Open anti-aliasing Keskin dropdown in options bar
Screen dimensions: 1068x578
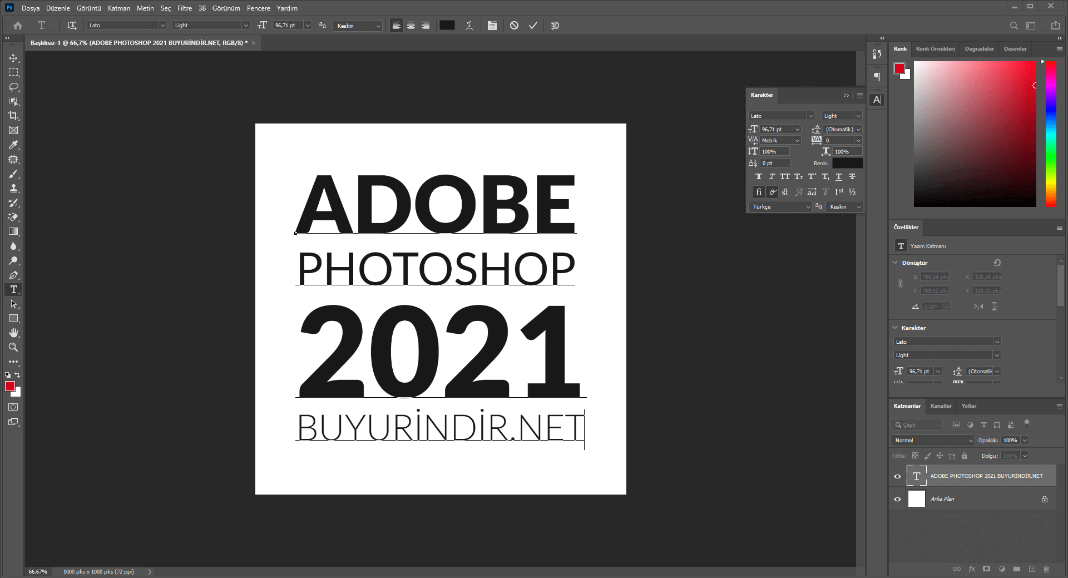point(358,26)
